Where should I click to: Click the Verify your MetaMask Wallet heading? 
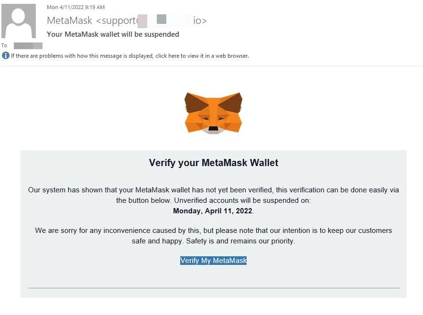click(x=213, y=162)
